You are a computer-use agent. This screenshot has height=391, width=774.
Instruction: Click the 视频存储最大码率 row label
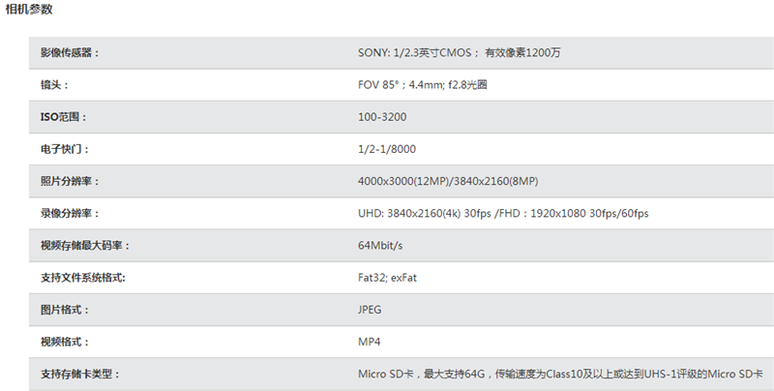85,246
